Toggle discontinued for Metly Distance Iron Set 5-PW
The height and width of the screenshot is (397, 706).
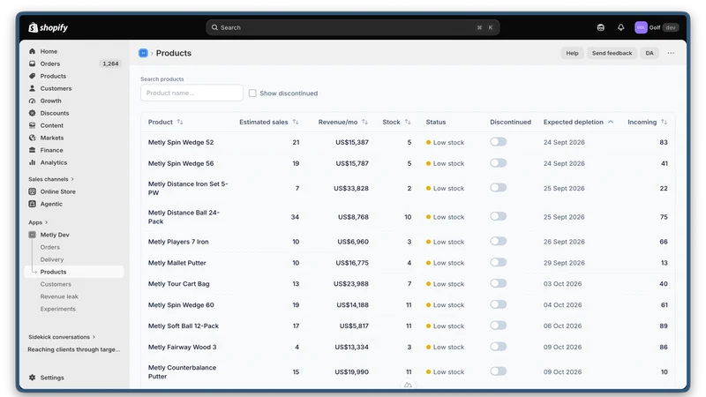coord(499,188)
